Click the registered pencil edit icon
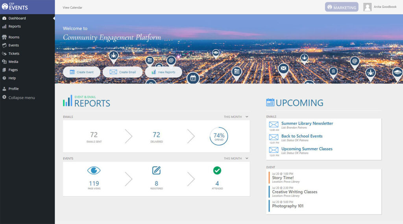This screenshot has width=403, height=224. tap(156, 170)
